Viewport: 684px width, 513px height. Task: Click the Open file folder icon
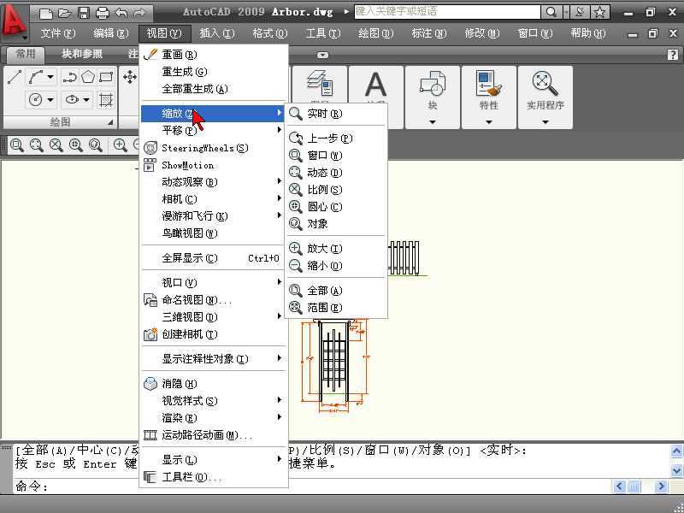65,13
